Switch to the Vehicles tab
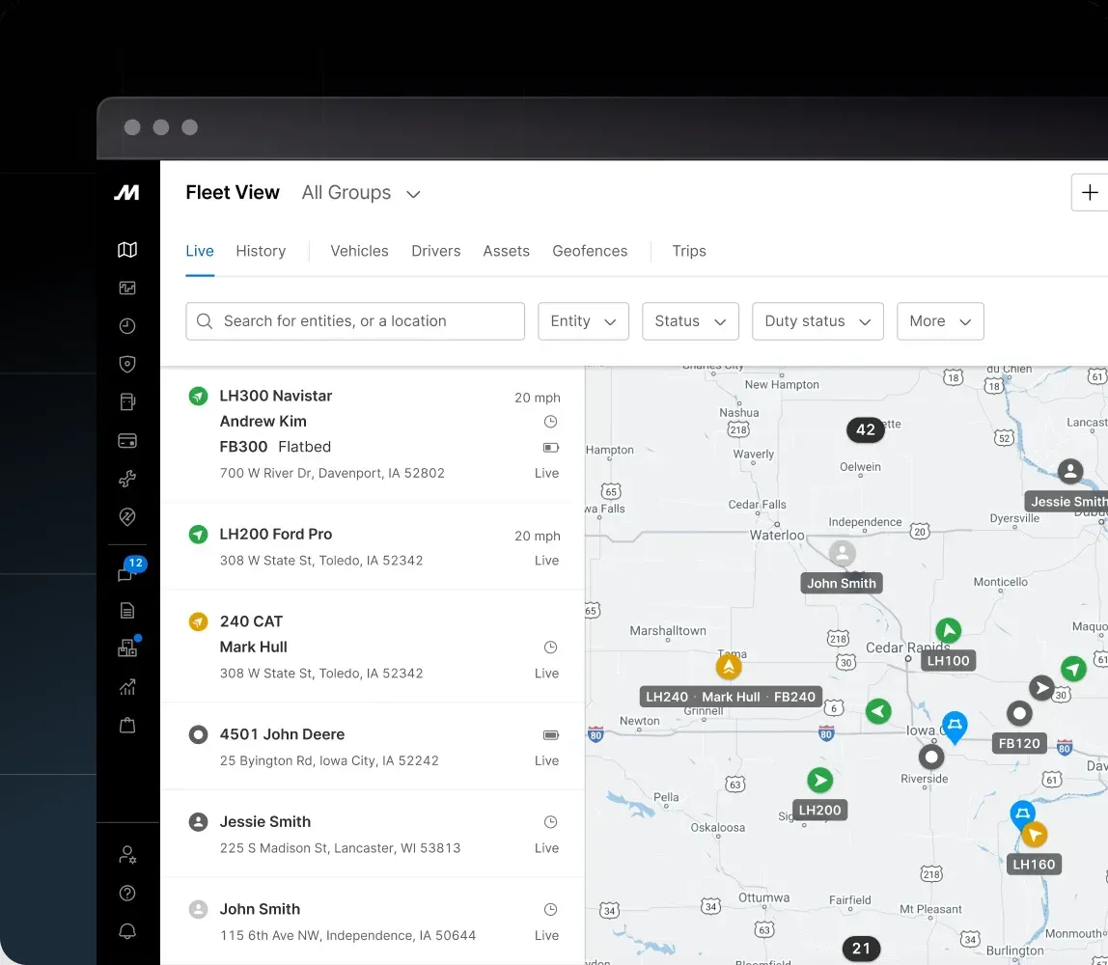 (359, 251)
